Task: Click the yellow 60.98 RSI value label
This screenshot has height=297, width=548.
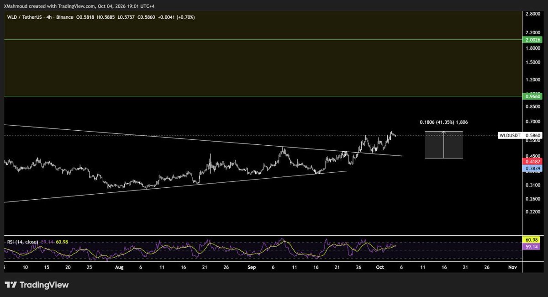Action: click(x=532, y=240)
